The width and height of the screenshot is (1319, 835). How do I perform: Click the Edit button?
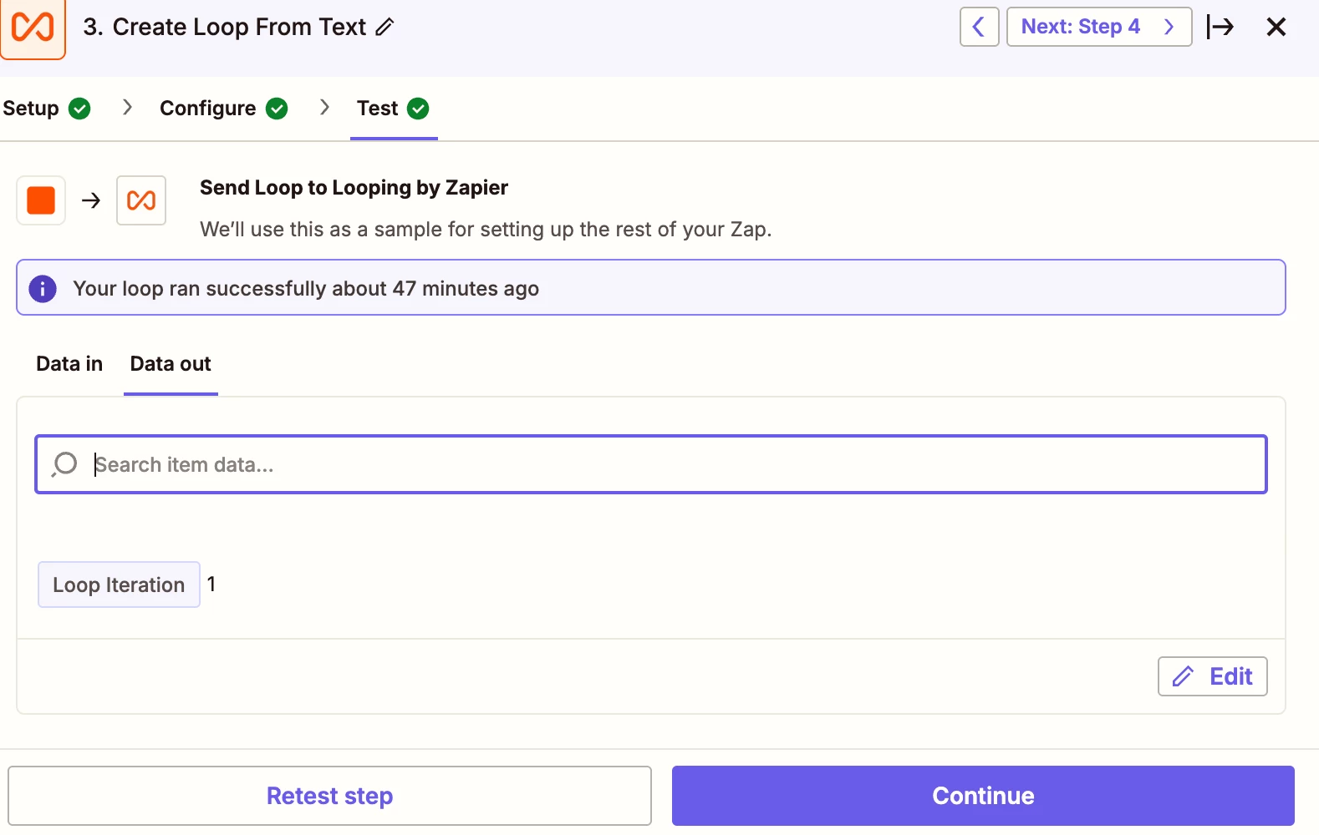(x=1212, y=676)
